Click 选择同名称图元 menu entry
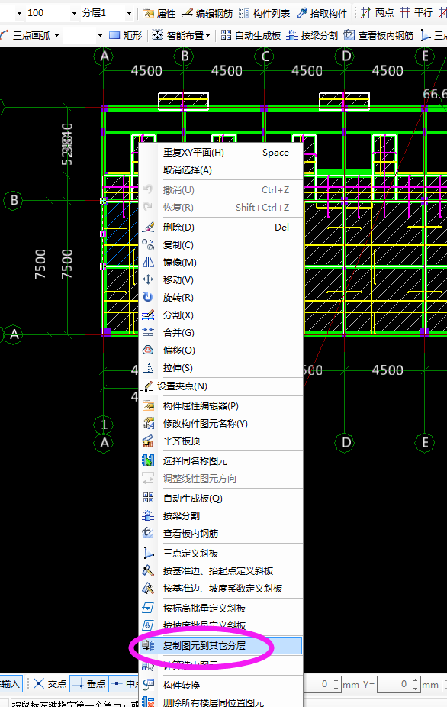 click(220, 461)
